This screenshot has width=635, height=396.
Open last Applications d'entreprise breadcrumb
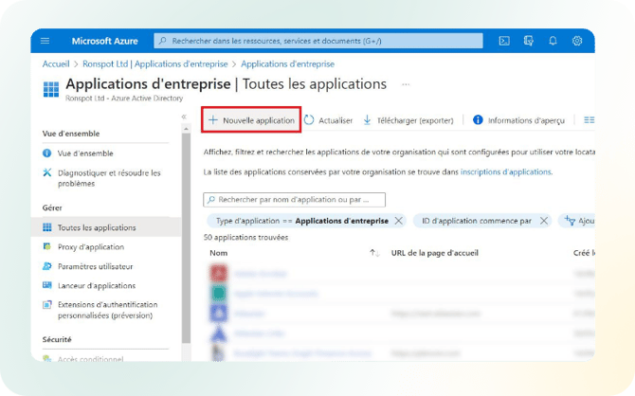[287, 64]
